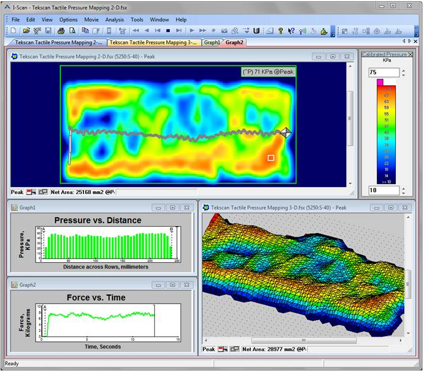Play movie backward with left arrow
The width and height of the screenshot is (423, 371).
pyautogui.click(x=147, y=31)
